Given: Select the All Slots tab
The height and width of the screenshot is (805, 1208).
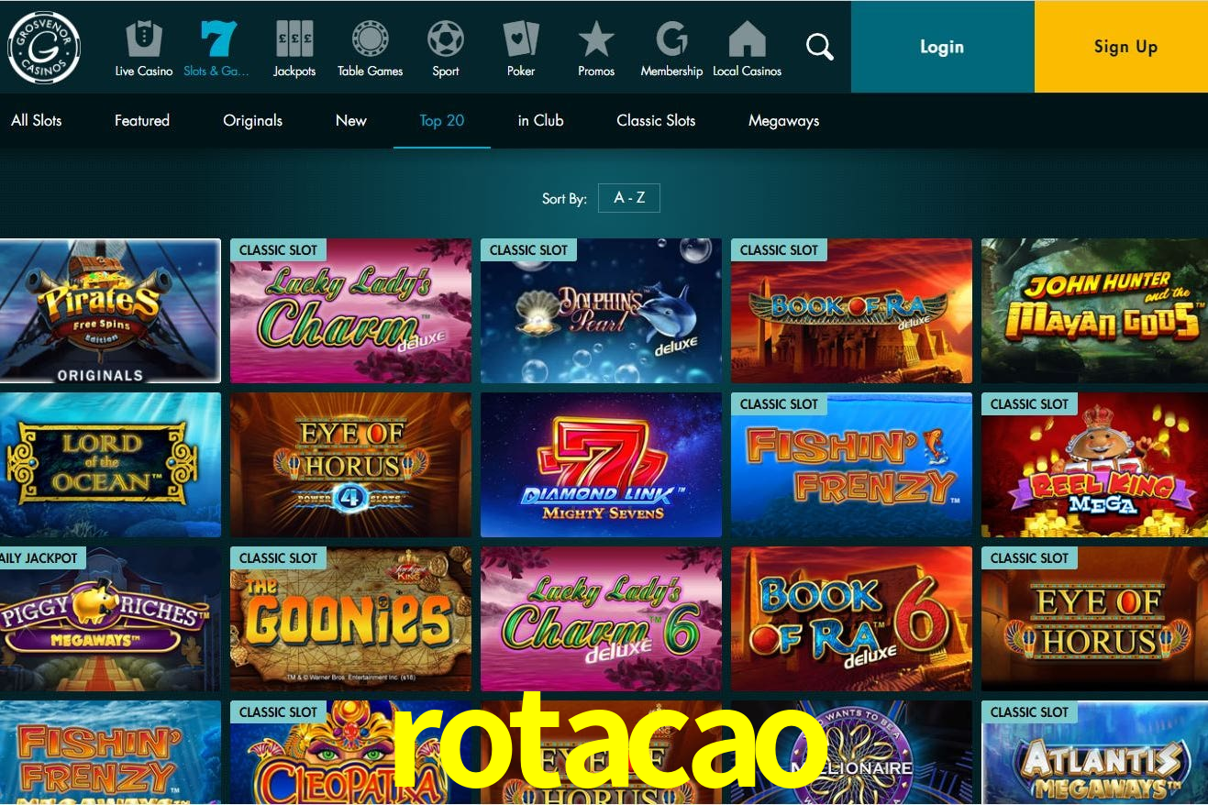Looking at the screenshot, I should pos(37,120).
